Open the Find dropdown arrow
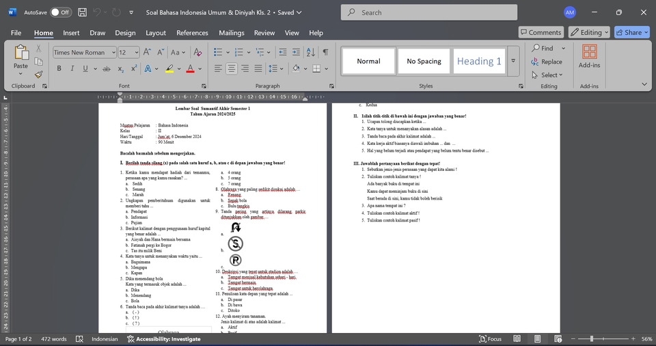The height and width of the screenshot is (346, 656). click(x=563, y=48)
